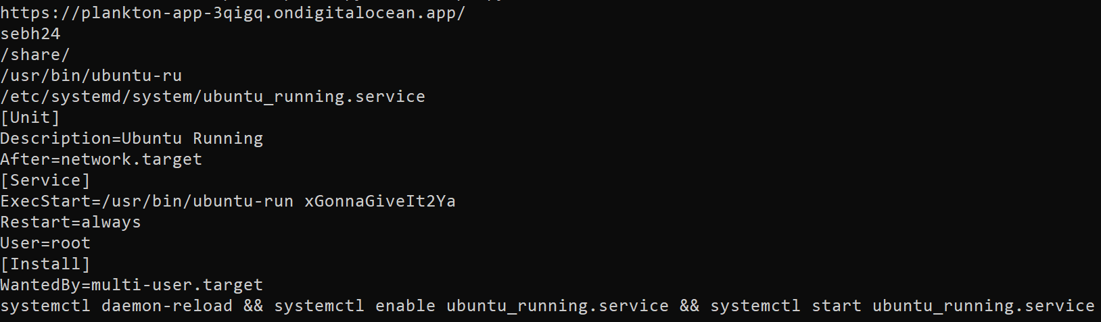Click the Description=Ubuntu Running line
Screen dimensions: 1101x322
[132, 138]
